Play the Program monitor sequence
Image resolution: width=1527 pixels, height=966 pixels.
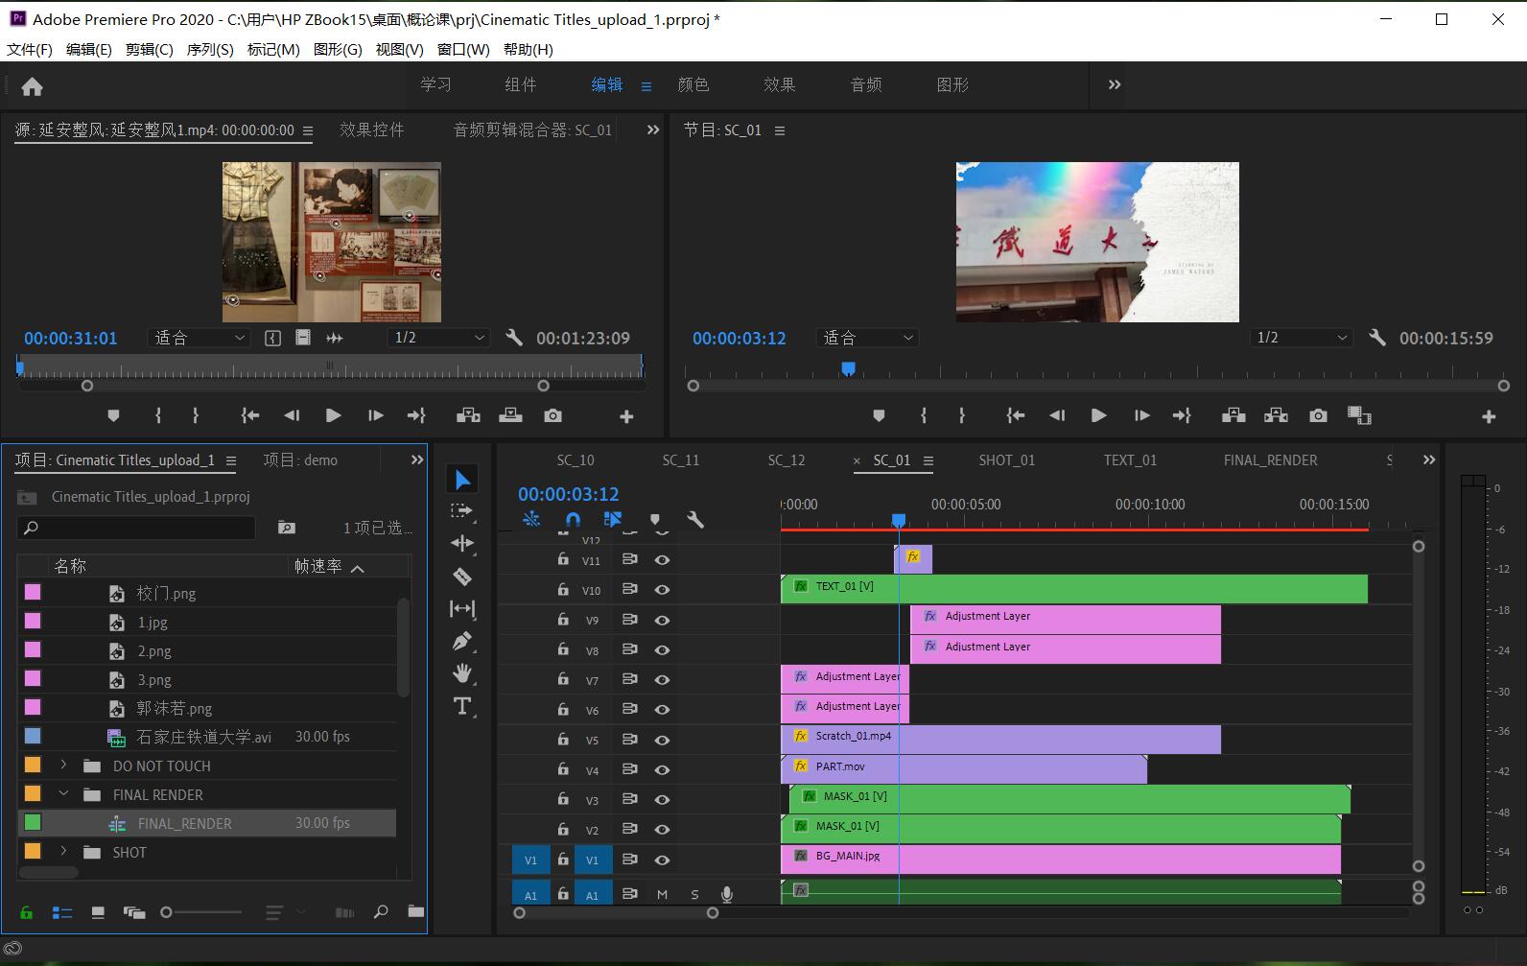click(x=1098, y=415)
